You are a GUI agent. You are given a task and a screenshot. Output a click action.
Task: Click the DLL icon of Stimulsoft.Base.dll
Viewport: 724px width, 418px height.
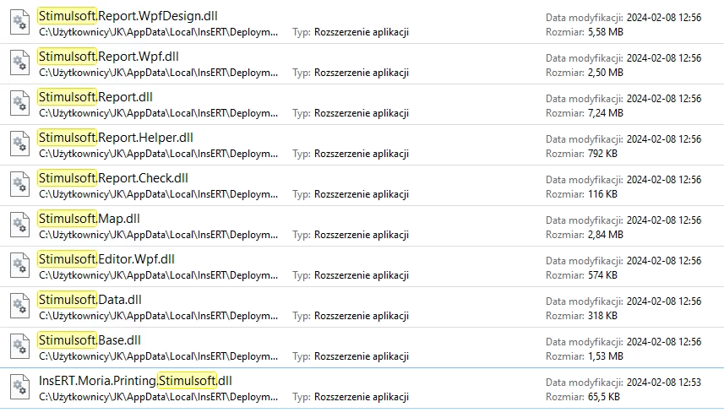point(20,347)
